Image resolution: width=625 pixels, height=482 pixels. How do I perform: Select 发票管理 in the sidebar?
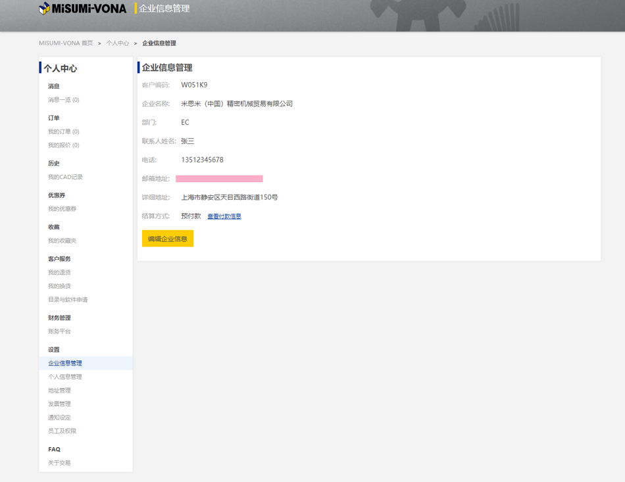tap(59, 404)
